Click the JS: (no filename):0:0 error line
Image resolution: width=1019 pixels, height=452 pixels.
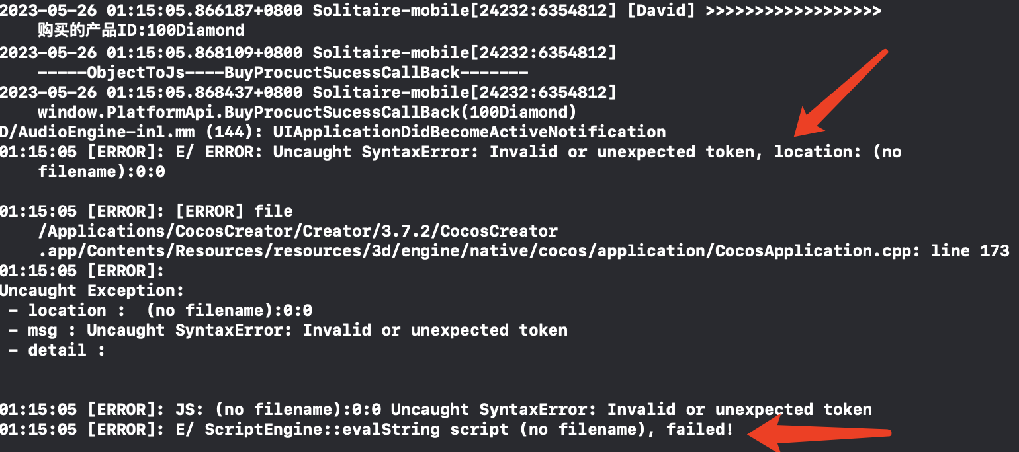coord(435,410)
